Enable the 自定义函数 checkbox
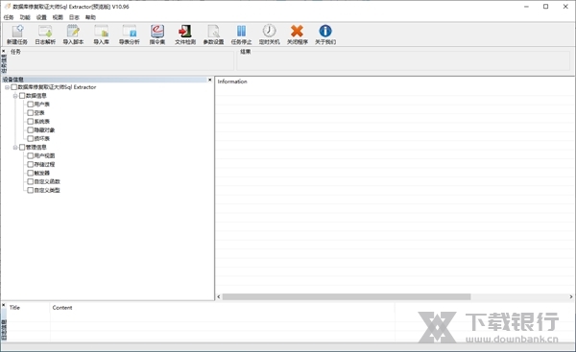This screenshot has height=352, width=576. [31, 181]
